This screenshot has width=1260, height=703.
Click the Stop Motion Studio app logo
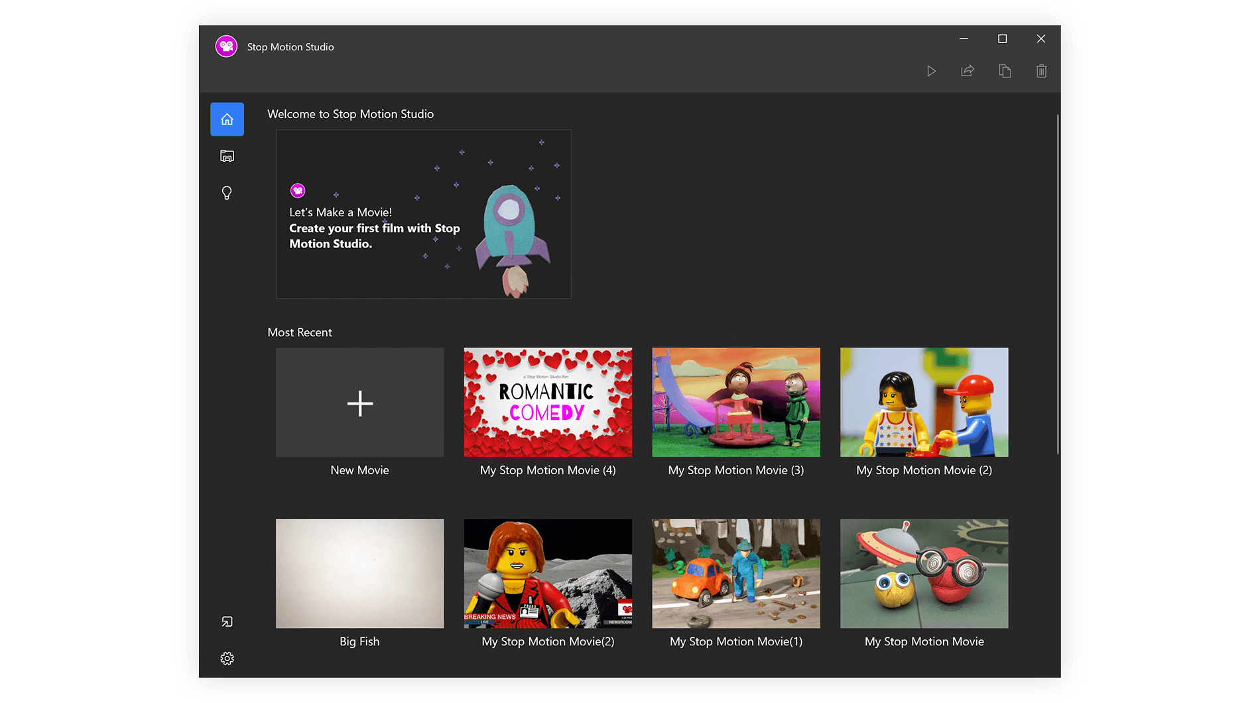tap(226, 46)
